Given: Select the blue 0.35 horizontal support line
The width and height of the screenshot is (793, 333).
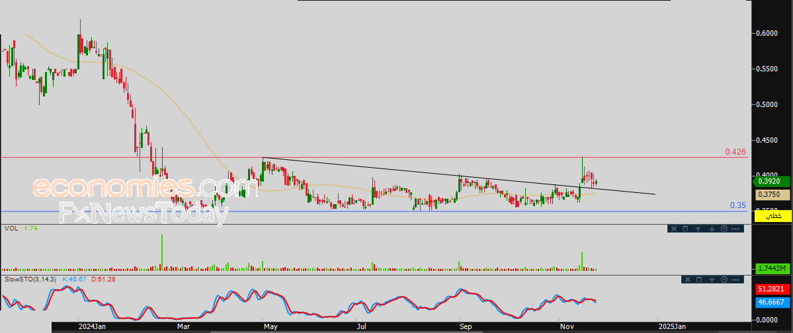Looking at the screenshot, I should coord(374,211).
